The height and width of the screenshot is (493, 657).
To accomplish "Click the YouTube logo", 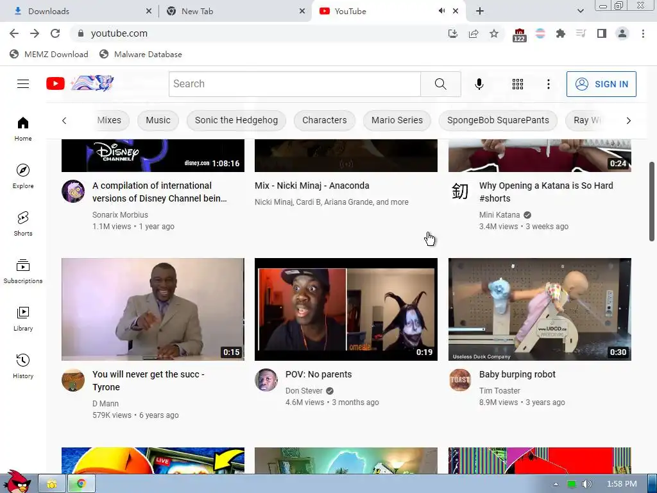I will 55,84.
